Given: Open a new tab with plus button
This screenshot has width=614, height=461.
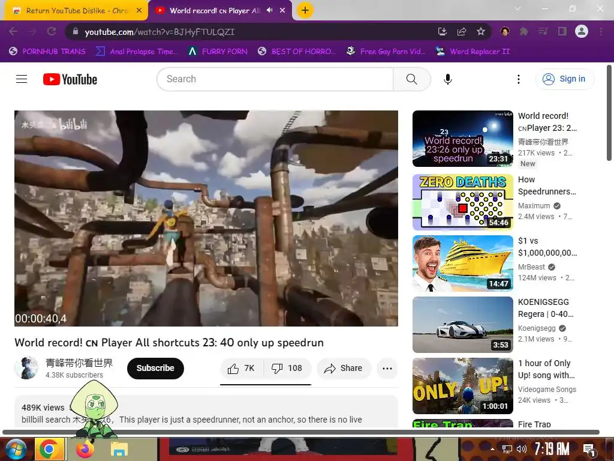Looking at the screenshot, I should [305, 10].
